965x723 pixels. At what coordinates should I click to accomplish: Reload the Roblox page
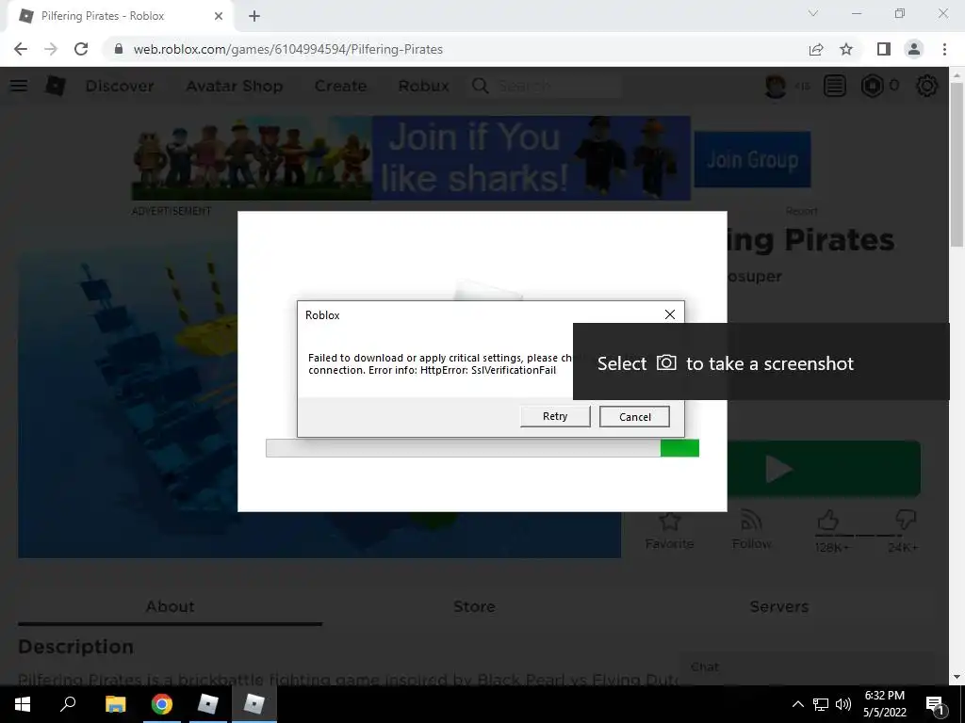[81, 49]
